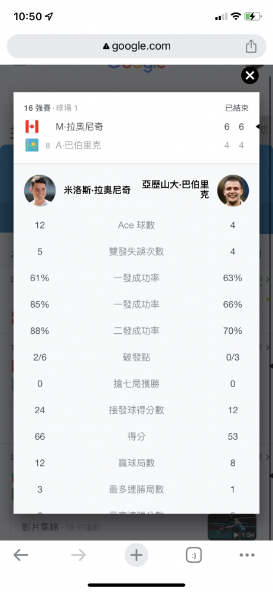Tap the Ace 球數 stat row

click(x=136, y=226)
